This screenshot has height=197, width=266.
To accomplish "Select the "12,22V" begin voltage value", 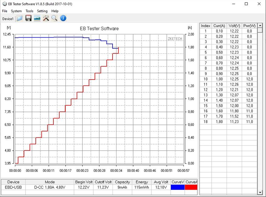I will pos(84,187).
